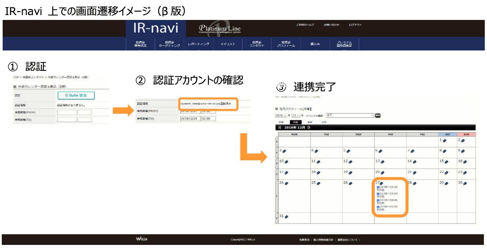The width and height of the screenshot is (487, 248).
Task: Click the IR-navi logo
Action: [156, 29]
